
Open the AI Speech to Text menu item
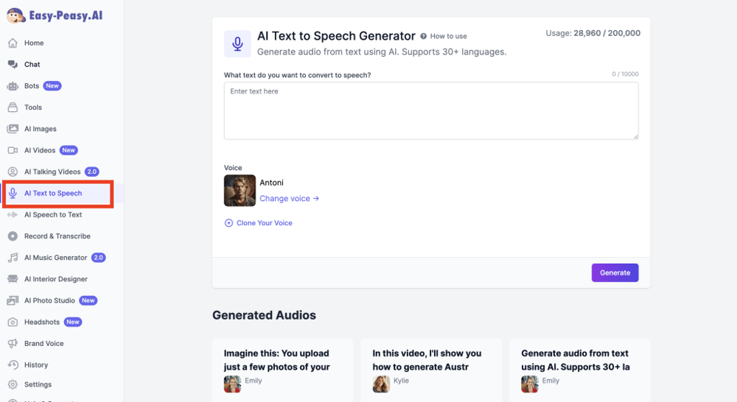(x=53, y=215)
